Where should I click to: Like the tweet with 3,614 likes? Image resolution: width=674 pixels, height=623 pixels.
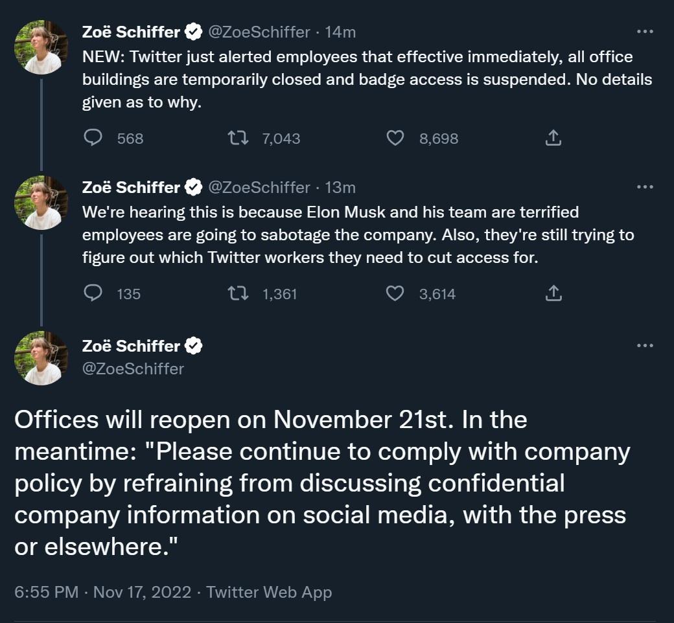click(395, 294)
